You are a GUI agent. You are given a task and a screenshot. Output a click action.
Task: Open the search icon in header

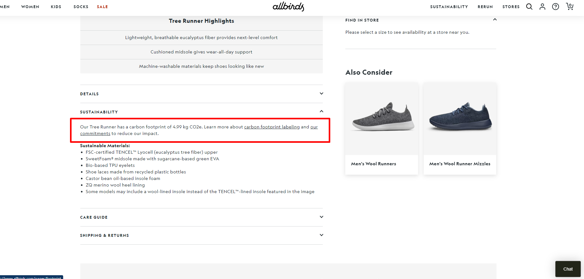[x=529, y=7]
